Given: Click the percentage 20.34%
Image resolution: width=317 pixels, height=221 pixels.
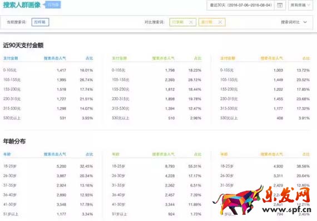Looking at the screenshot, I should [x=86, y=176].
